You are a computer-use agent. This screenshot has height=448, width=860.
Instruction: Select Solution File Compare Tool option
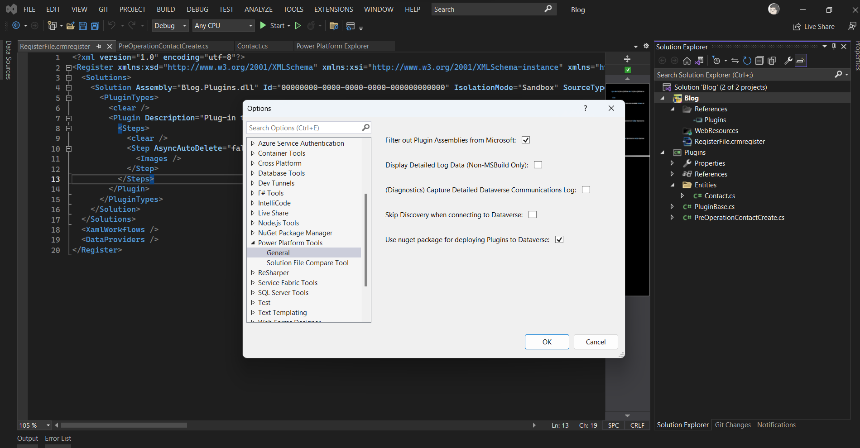pyautogui.click(x=307, y=263)
